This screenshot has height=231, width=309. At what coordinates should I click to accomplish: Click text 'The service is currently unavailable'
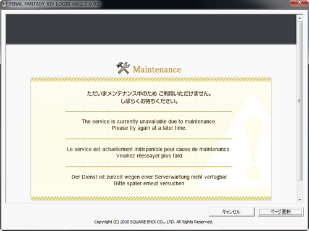(124, 122)
